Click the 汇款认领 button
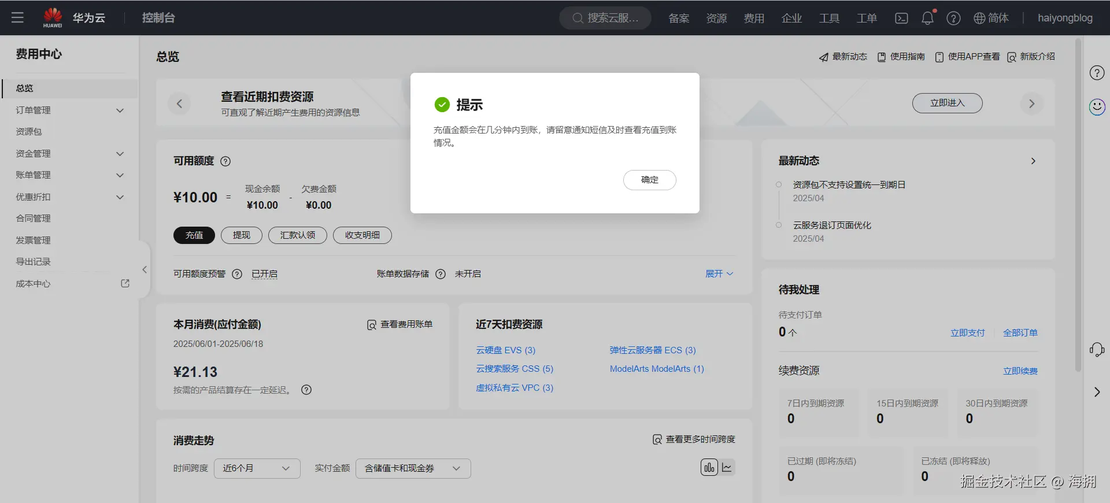Viewport: 1110px width, 503px height. (298, 235)
